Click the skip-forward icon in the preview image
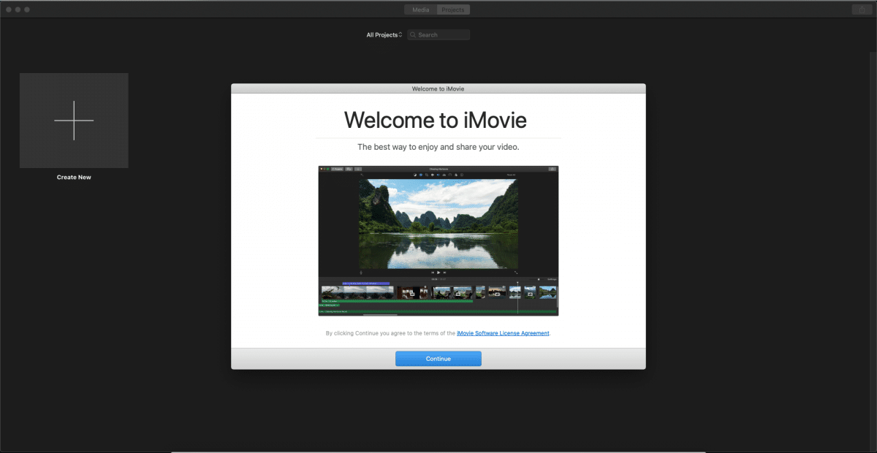 coord(444,273)
